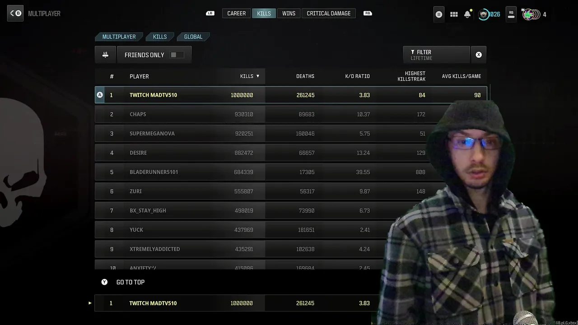This screenshot has width=578, height=325.
Task: Select player XTREMELYADDICTED row
Action: pyautogui.click(x=291, y=249)
